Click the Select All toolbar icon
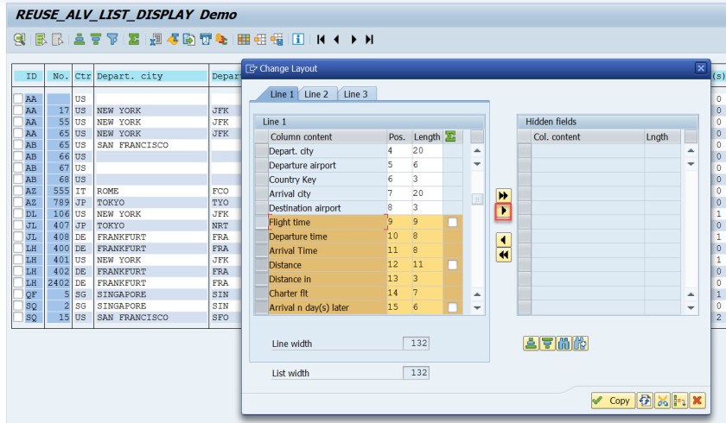Image resolution: width=726 pixels, height=423 pixels. 41,40
